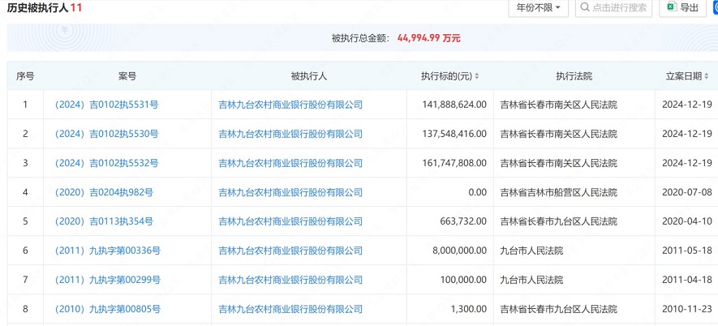The height and width of the screenshot is (326, 718).
Task: Open case (2020) 吉0113执354号
Action: point(104,221)
